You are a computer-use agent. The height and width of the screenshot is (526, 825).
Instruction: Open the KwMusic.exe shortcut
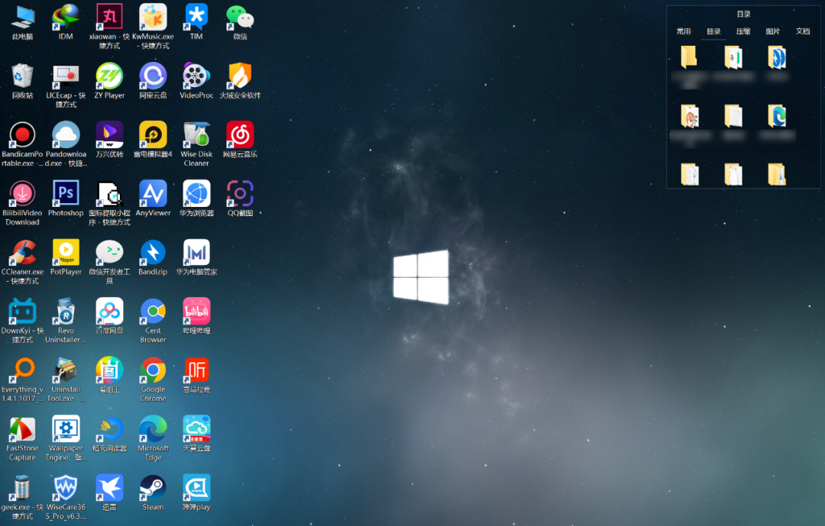click(153, 18)
